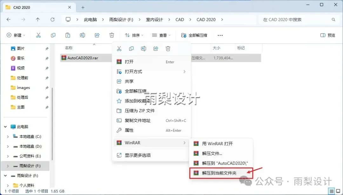Expand 本地磁盘 (C:) in the tree

[8, 137]
